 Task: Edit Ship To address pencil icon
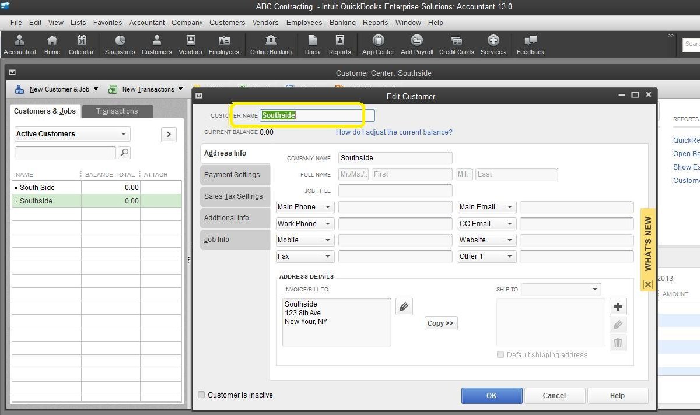coord(618,325)
